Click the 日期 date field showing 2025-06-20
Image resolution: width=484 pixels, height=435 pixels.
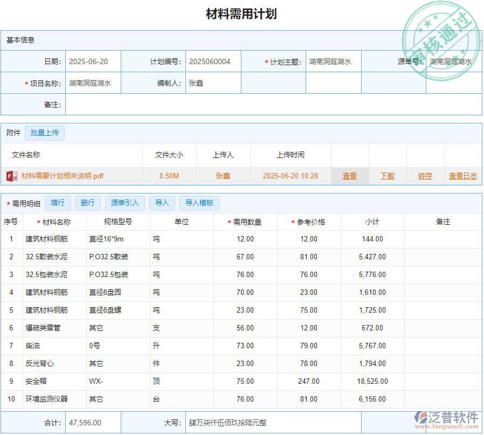[93, 61]
